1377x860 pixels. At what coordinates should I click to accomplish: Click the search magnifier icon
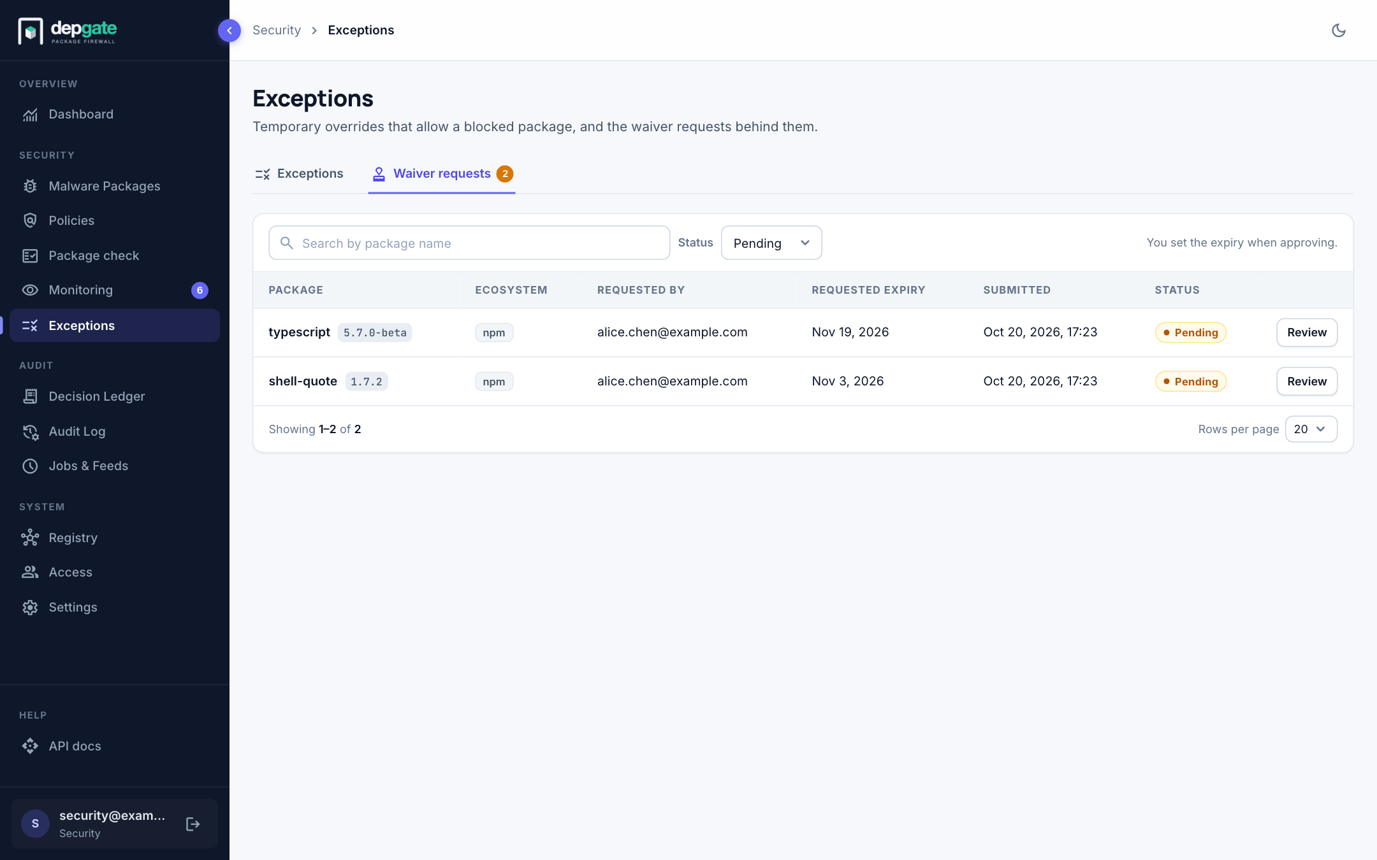(x=287, y=243)
